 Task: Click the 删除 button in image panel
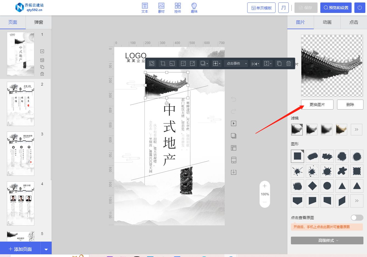(x=350, y=105)
